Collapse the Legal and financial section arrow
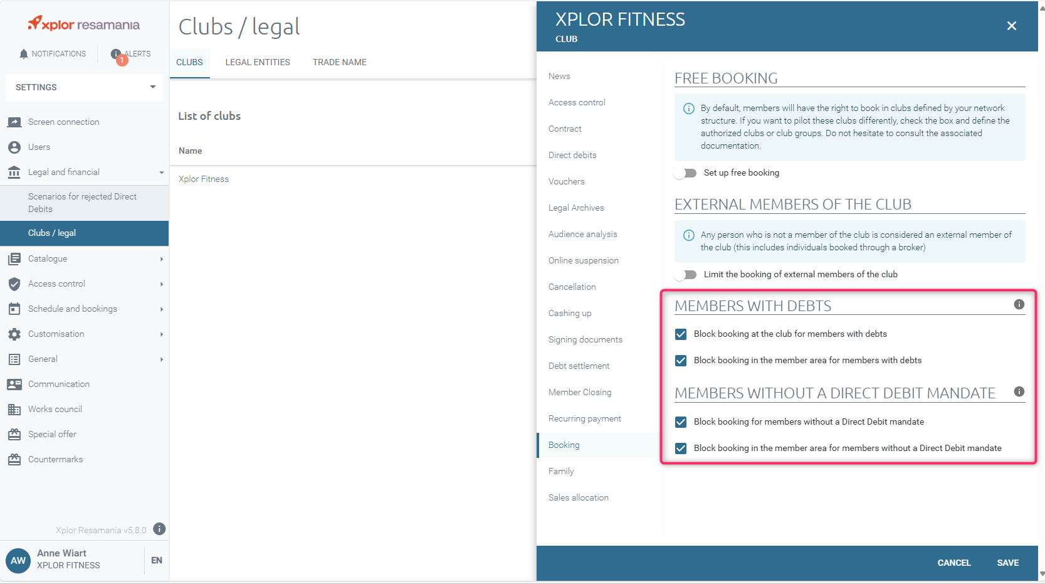 tap(161, 173)
